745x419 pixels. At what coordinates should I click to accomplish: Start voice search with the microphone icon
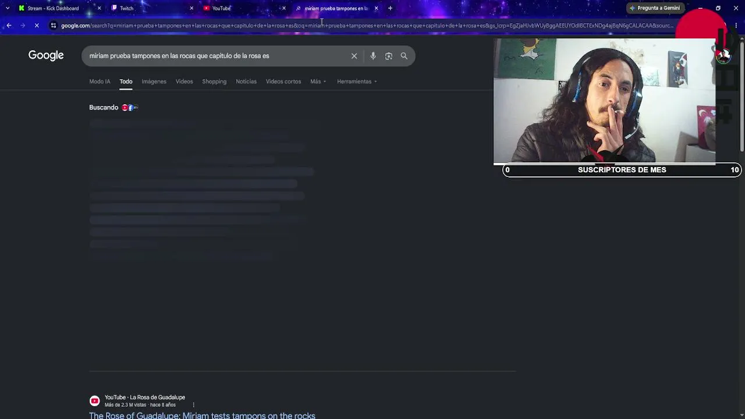click(373, 56)
